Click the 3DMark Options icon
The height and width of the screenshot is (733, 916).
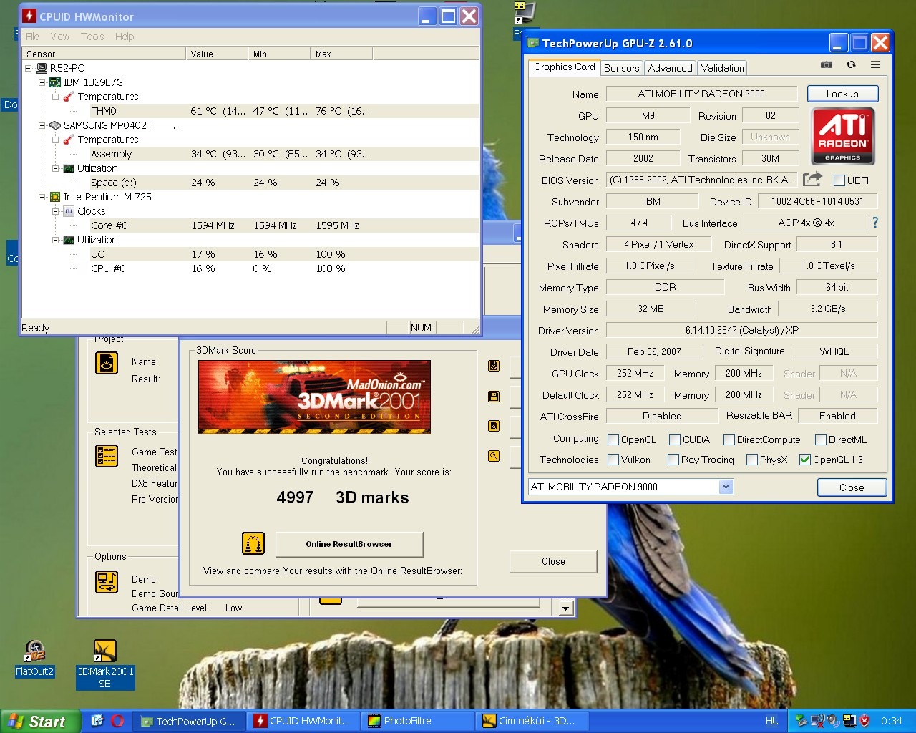coord(107,581)
